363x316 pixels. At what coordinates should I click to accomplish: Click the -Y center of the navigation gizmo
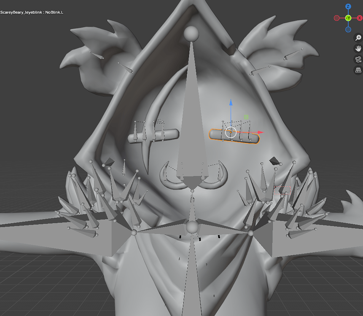[x=348, y=18]
